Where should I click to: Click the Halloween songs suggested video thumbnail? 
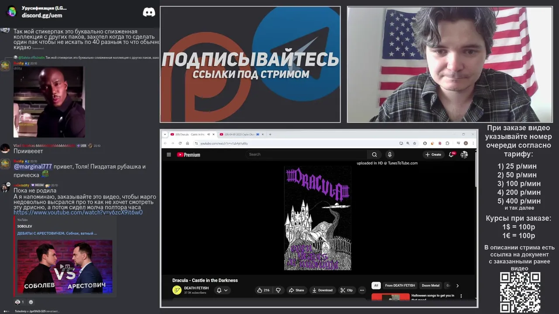[x=390, y=297]
